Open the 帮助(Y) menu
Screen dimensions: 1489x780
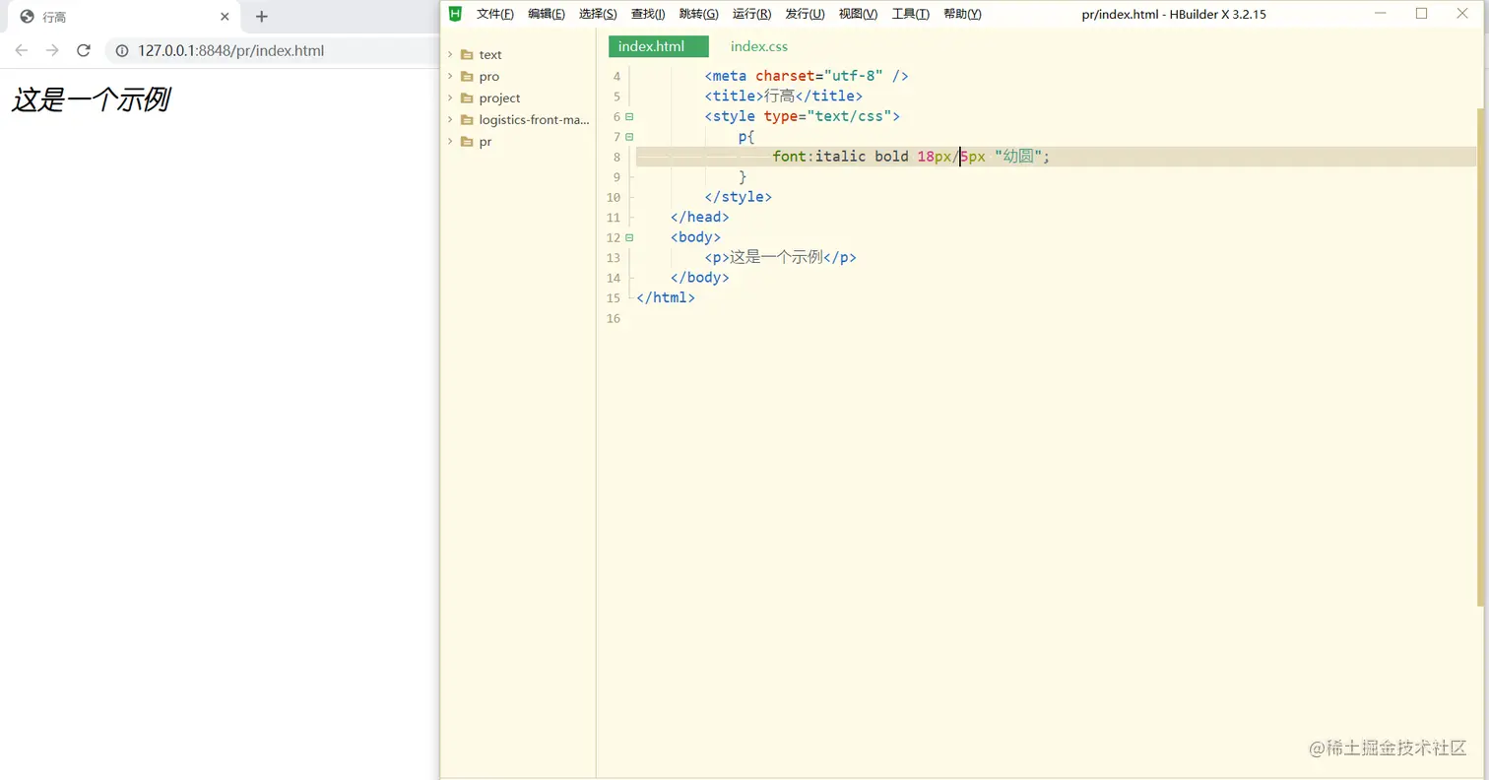pyautogui.click(x=962, y=14)
